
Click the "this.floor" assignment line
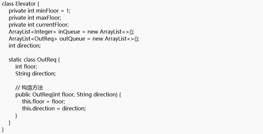pos(43,101)
